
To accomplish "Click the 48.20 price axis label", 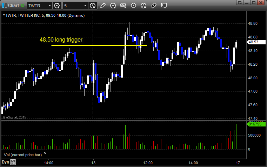I will point(253,64).
